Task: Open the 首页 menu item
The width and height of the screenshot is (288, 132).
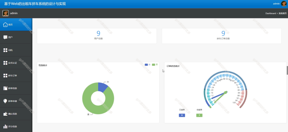Action: 16,25
